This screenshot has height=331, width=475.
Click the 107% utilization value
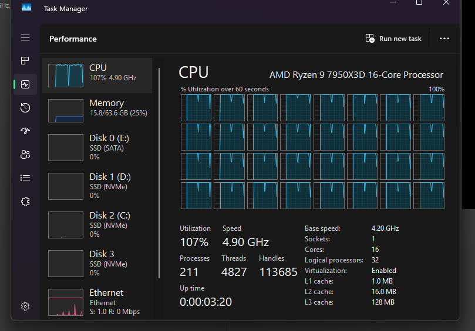[194, 242]
